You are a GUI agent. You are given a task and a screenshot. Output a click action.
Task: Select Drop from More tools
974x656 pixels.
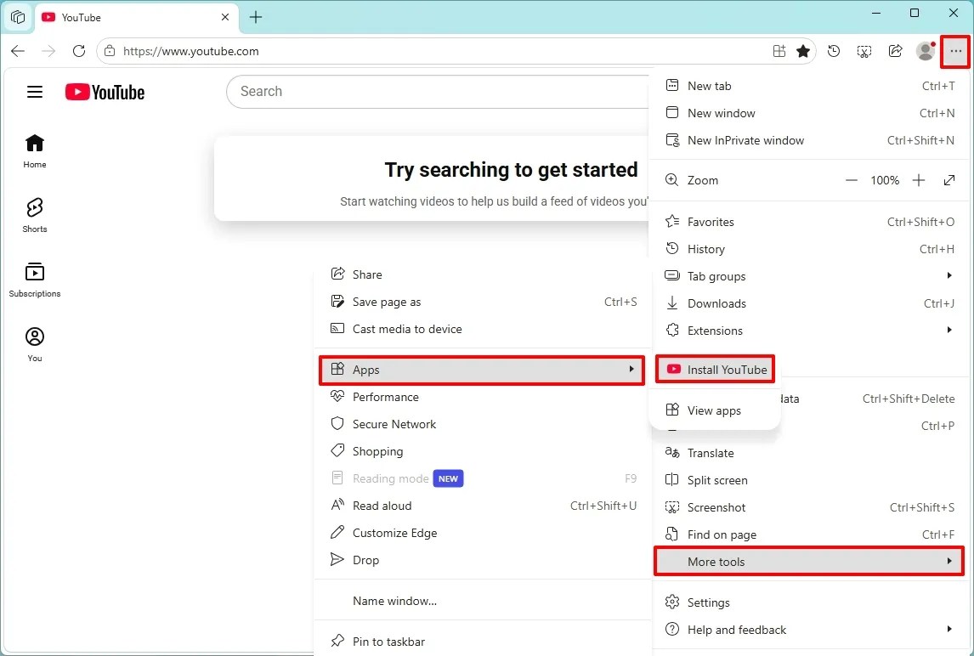coord(482,560)
